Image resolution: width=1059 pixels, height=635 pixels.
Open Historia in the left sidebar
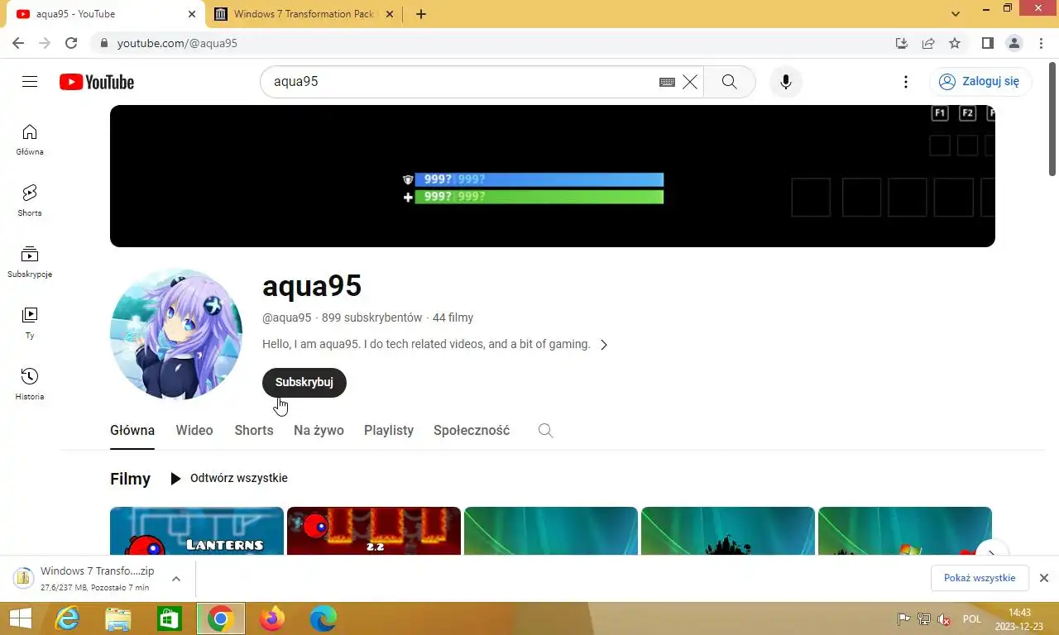click(30, 384)
